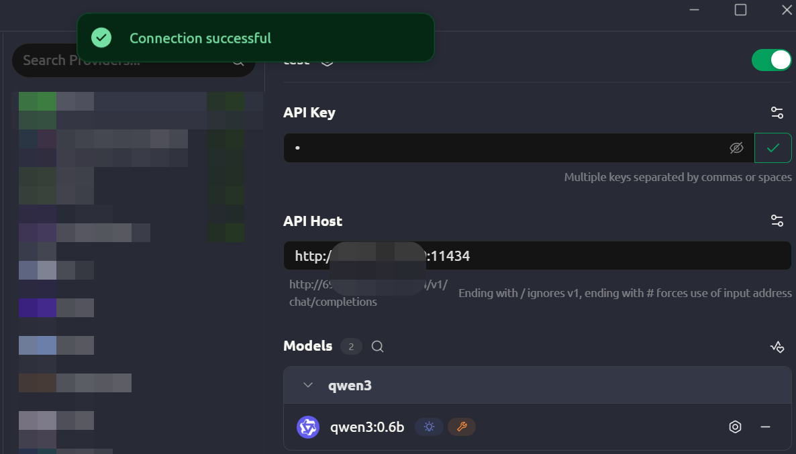This screenshot has width=796, height=454.
Task: Remove qwen3:0.6b model with minus icon
Action: pyautogui.click(x=765, y=427)
